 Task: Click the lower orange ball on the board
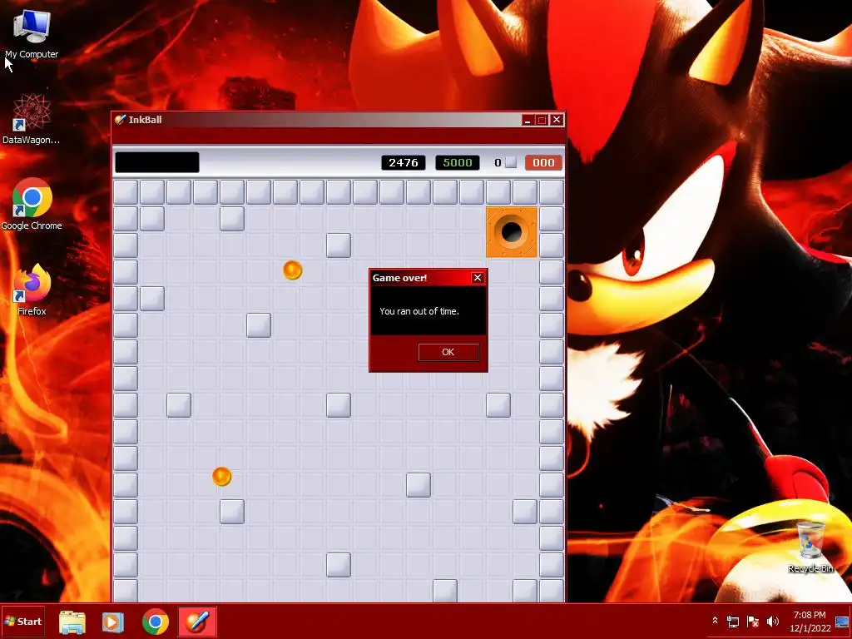click(221, 477)
